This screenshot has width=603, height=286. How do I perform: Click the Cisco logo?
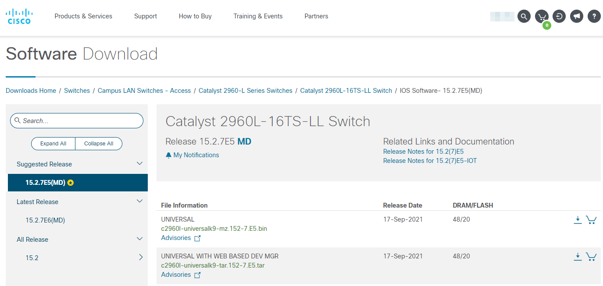(19, 16)
